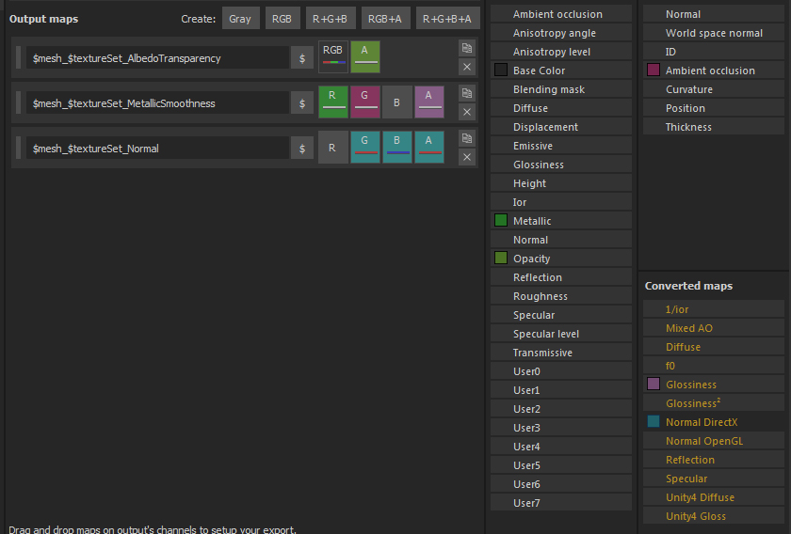Create an R+G+B+A output map

click(447, 19)
